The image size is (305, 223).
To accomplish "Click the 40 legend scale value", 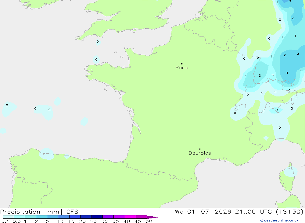I will point(127,221).
